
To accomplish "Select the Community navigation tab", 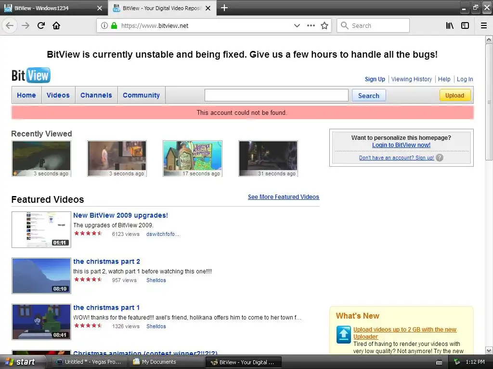I will [141, 95].
